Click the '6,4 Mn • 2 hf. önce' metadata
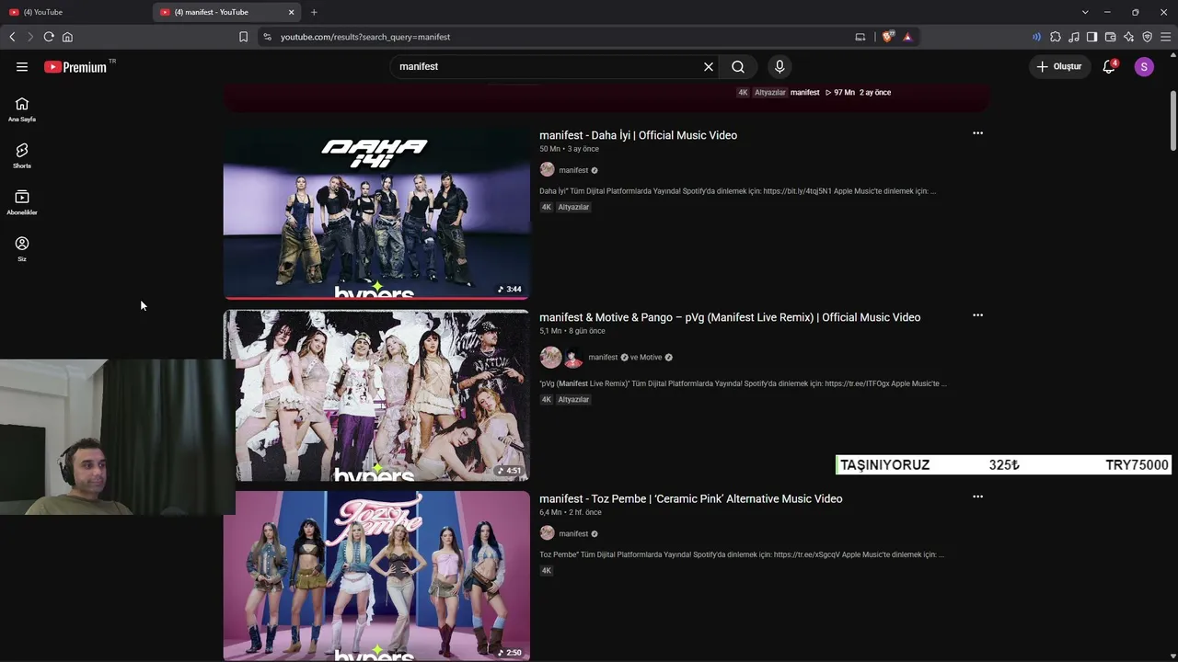Image resolution: width=1178 pixels, height=662 pixels. point(571,512)
